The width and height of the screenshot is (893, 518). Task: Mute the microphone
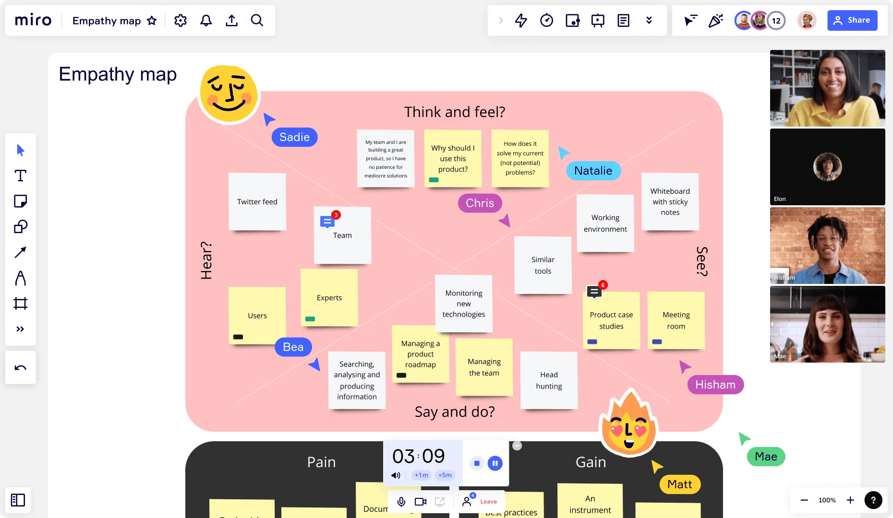(x=401, y=502)
